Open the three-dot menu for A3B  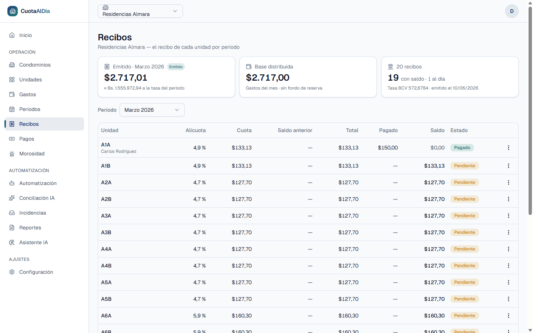click(509, 232)
